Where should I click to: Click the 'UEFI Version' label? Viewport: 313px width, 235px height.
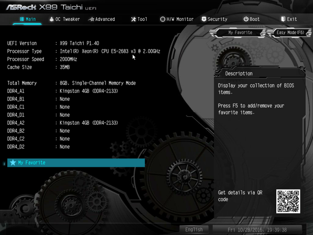pos(22,43)
